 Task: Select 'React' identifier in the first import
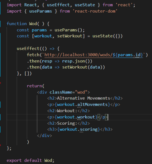[30, 5]
